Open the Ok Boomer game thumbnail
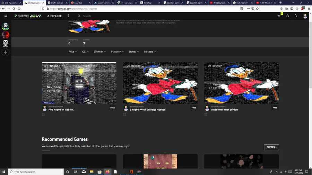Image resolution: width=312 pixels, height=175 pixels. [x=241, y=83]
